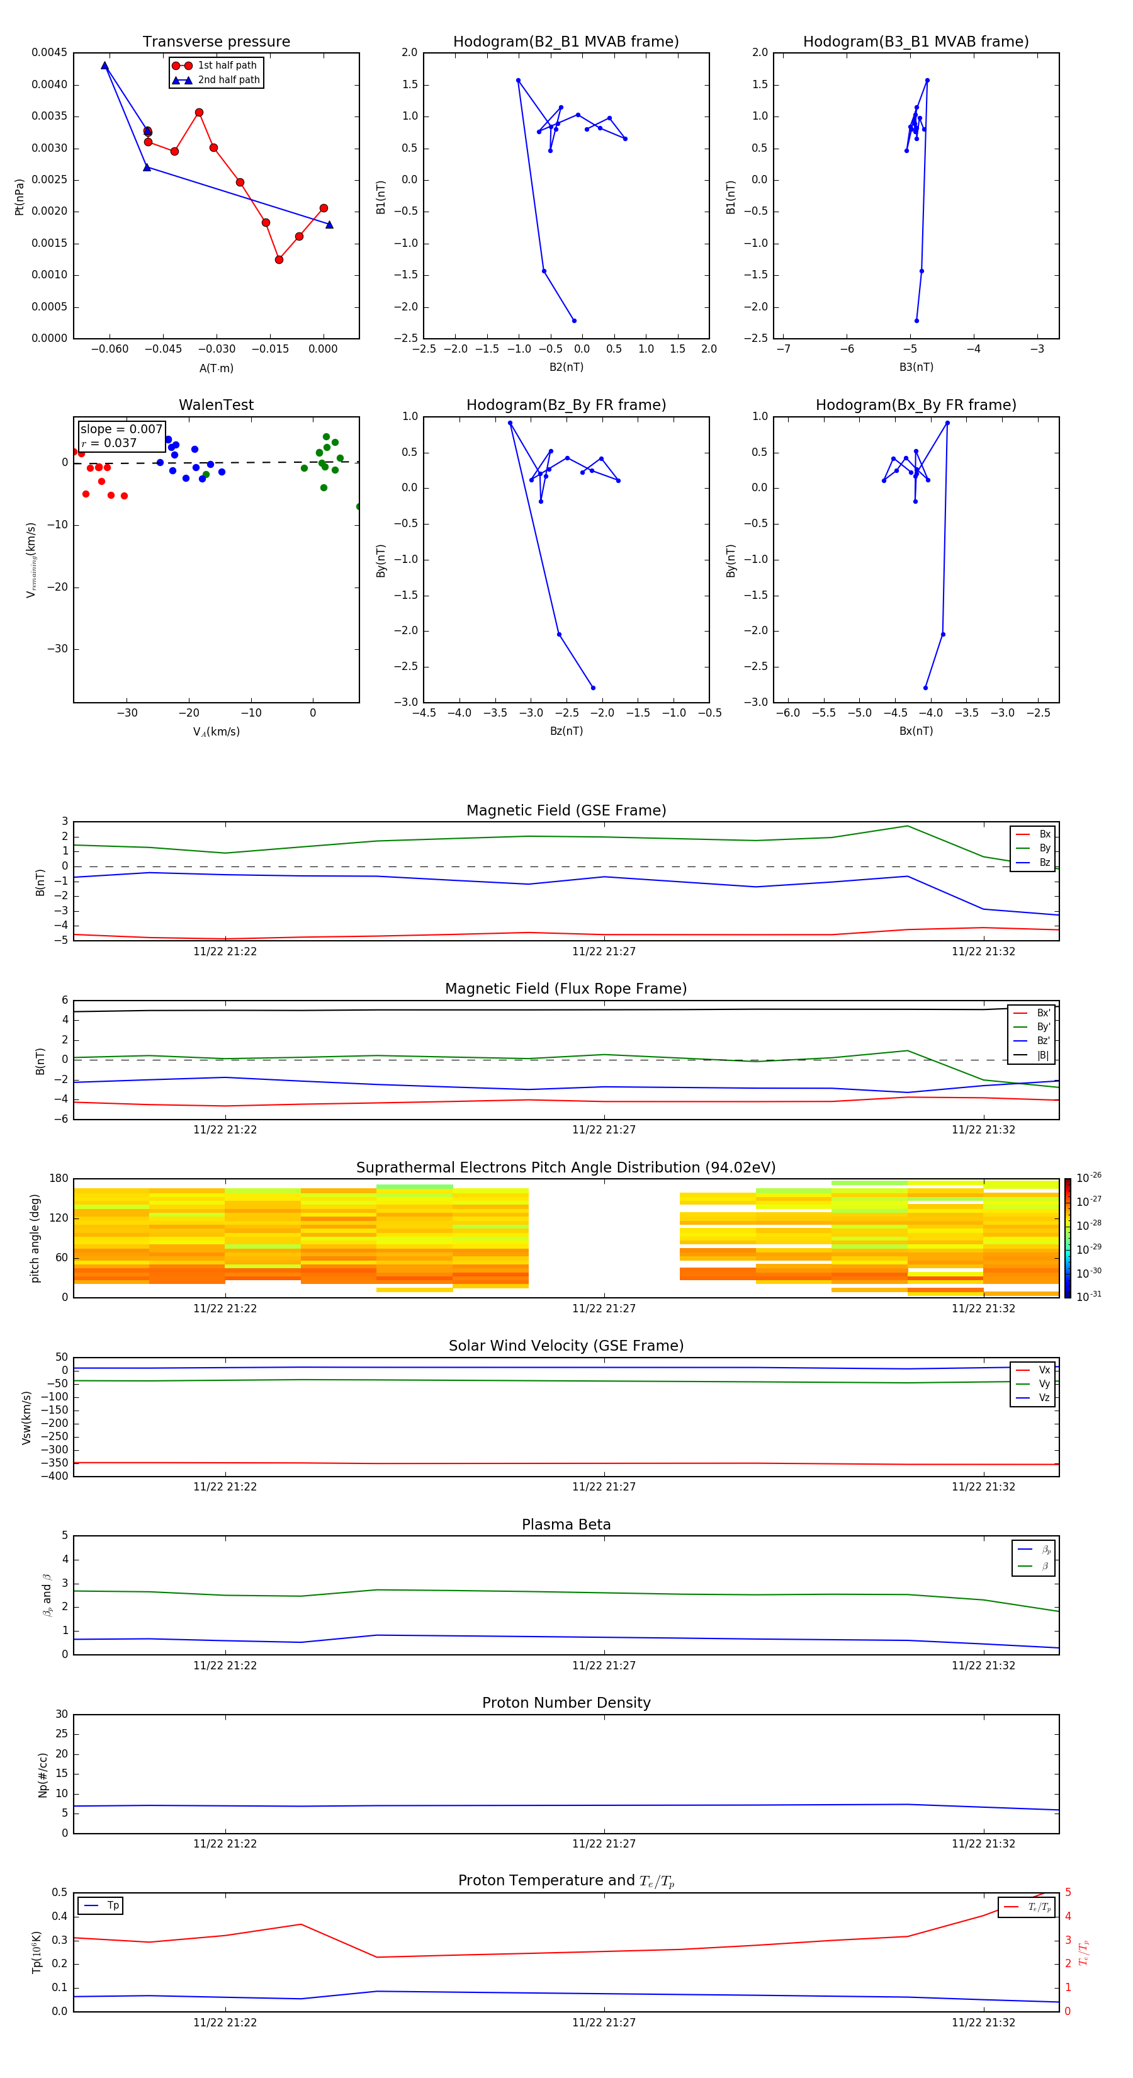Click the 'Vz' legend entry

pos(1033,1398)
